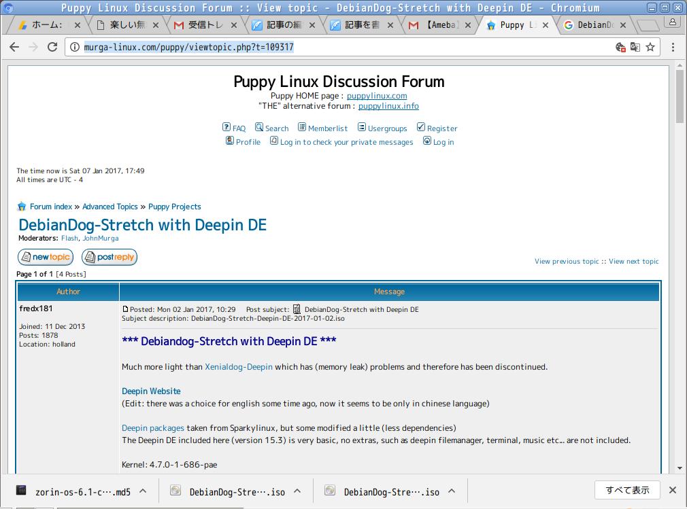Click the Register icon
687x509 pixels.
click(x=420, y=128)
